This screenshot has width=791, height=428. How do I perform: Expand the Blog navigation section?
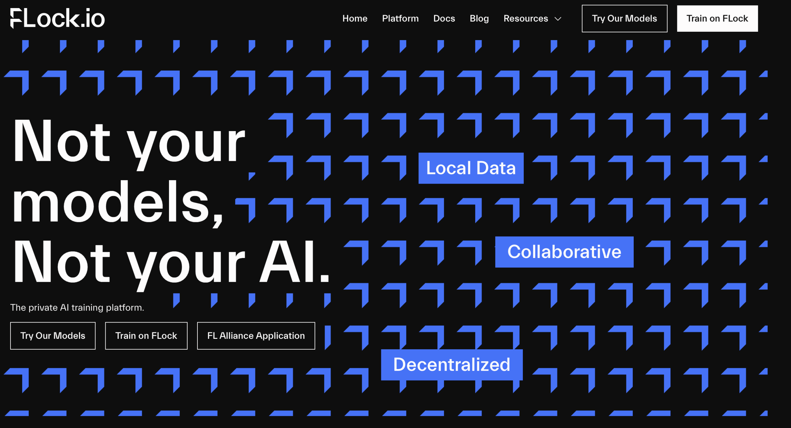[x=479, y=19]
